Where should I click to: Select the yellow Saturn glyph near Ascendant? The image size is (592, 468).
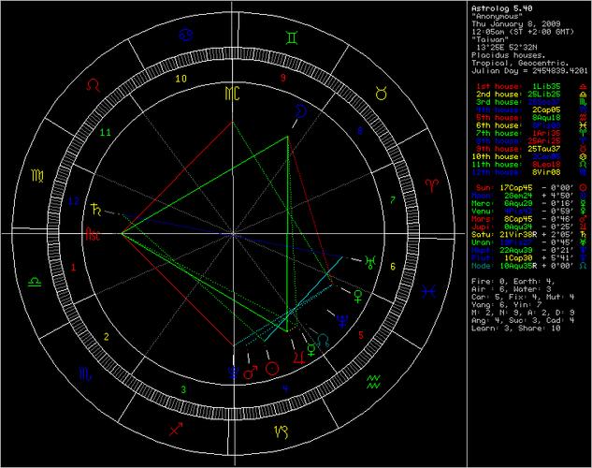click(x=96, y=210)
